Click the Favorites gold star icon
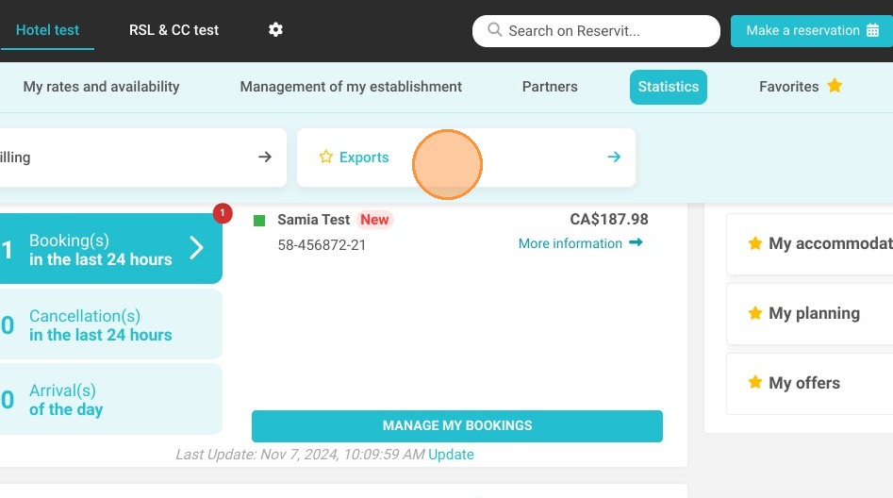 coord(835,86)
